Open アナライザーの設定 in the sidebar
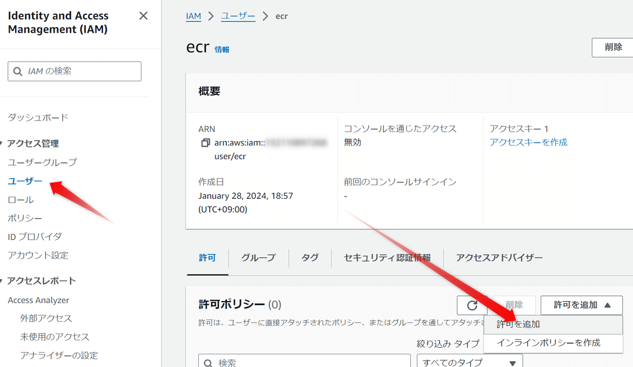The image size is (633, 367). pos(59,355)
